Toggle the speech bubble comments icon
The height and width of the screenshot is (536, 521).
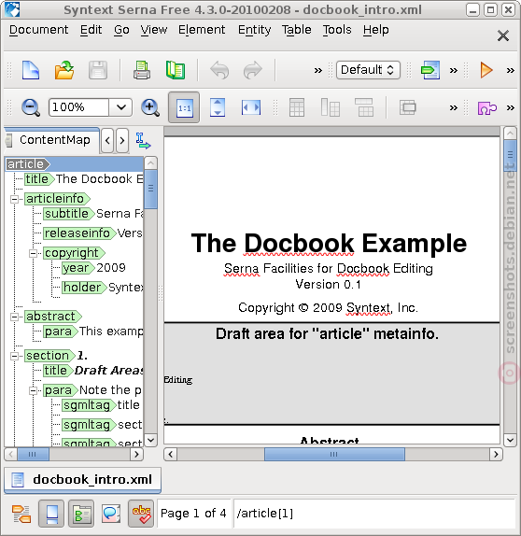point(111,514)
